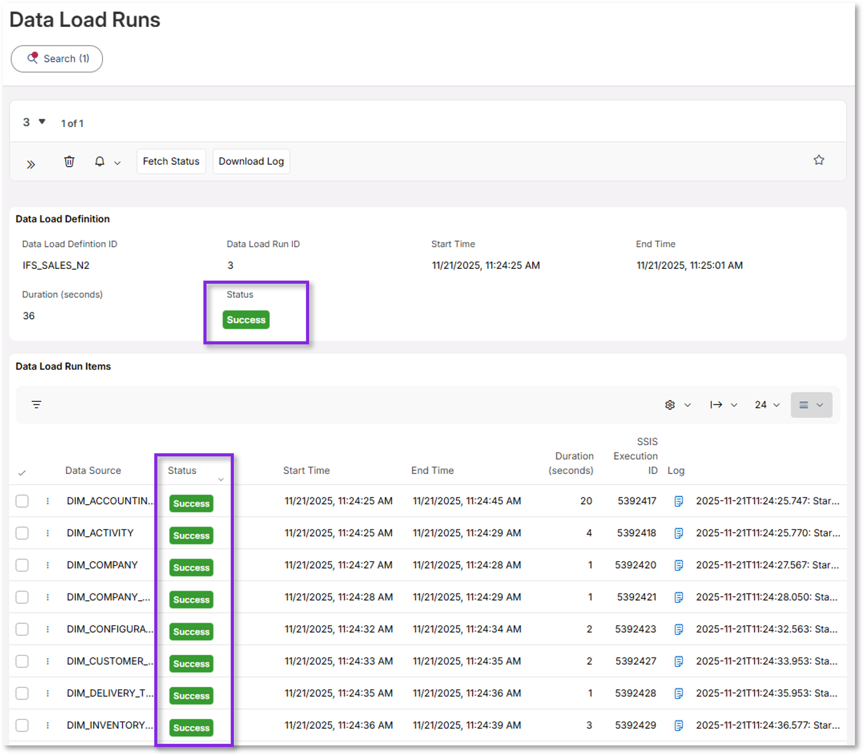Open row menu for DIM_COMPANY row

(48, 565)
